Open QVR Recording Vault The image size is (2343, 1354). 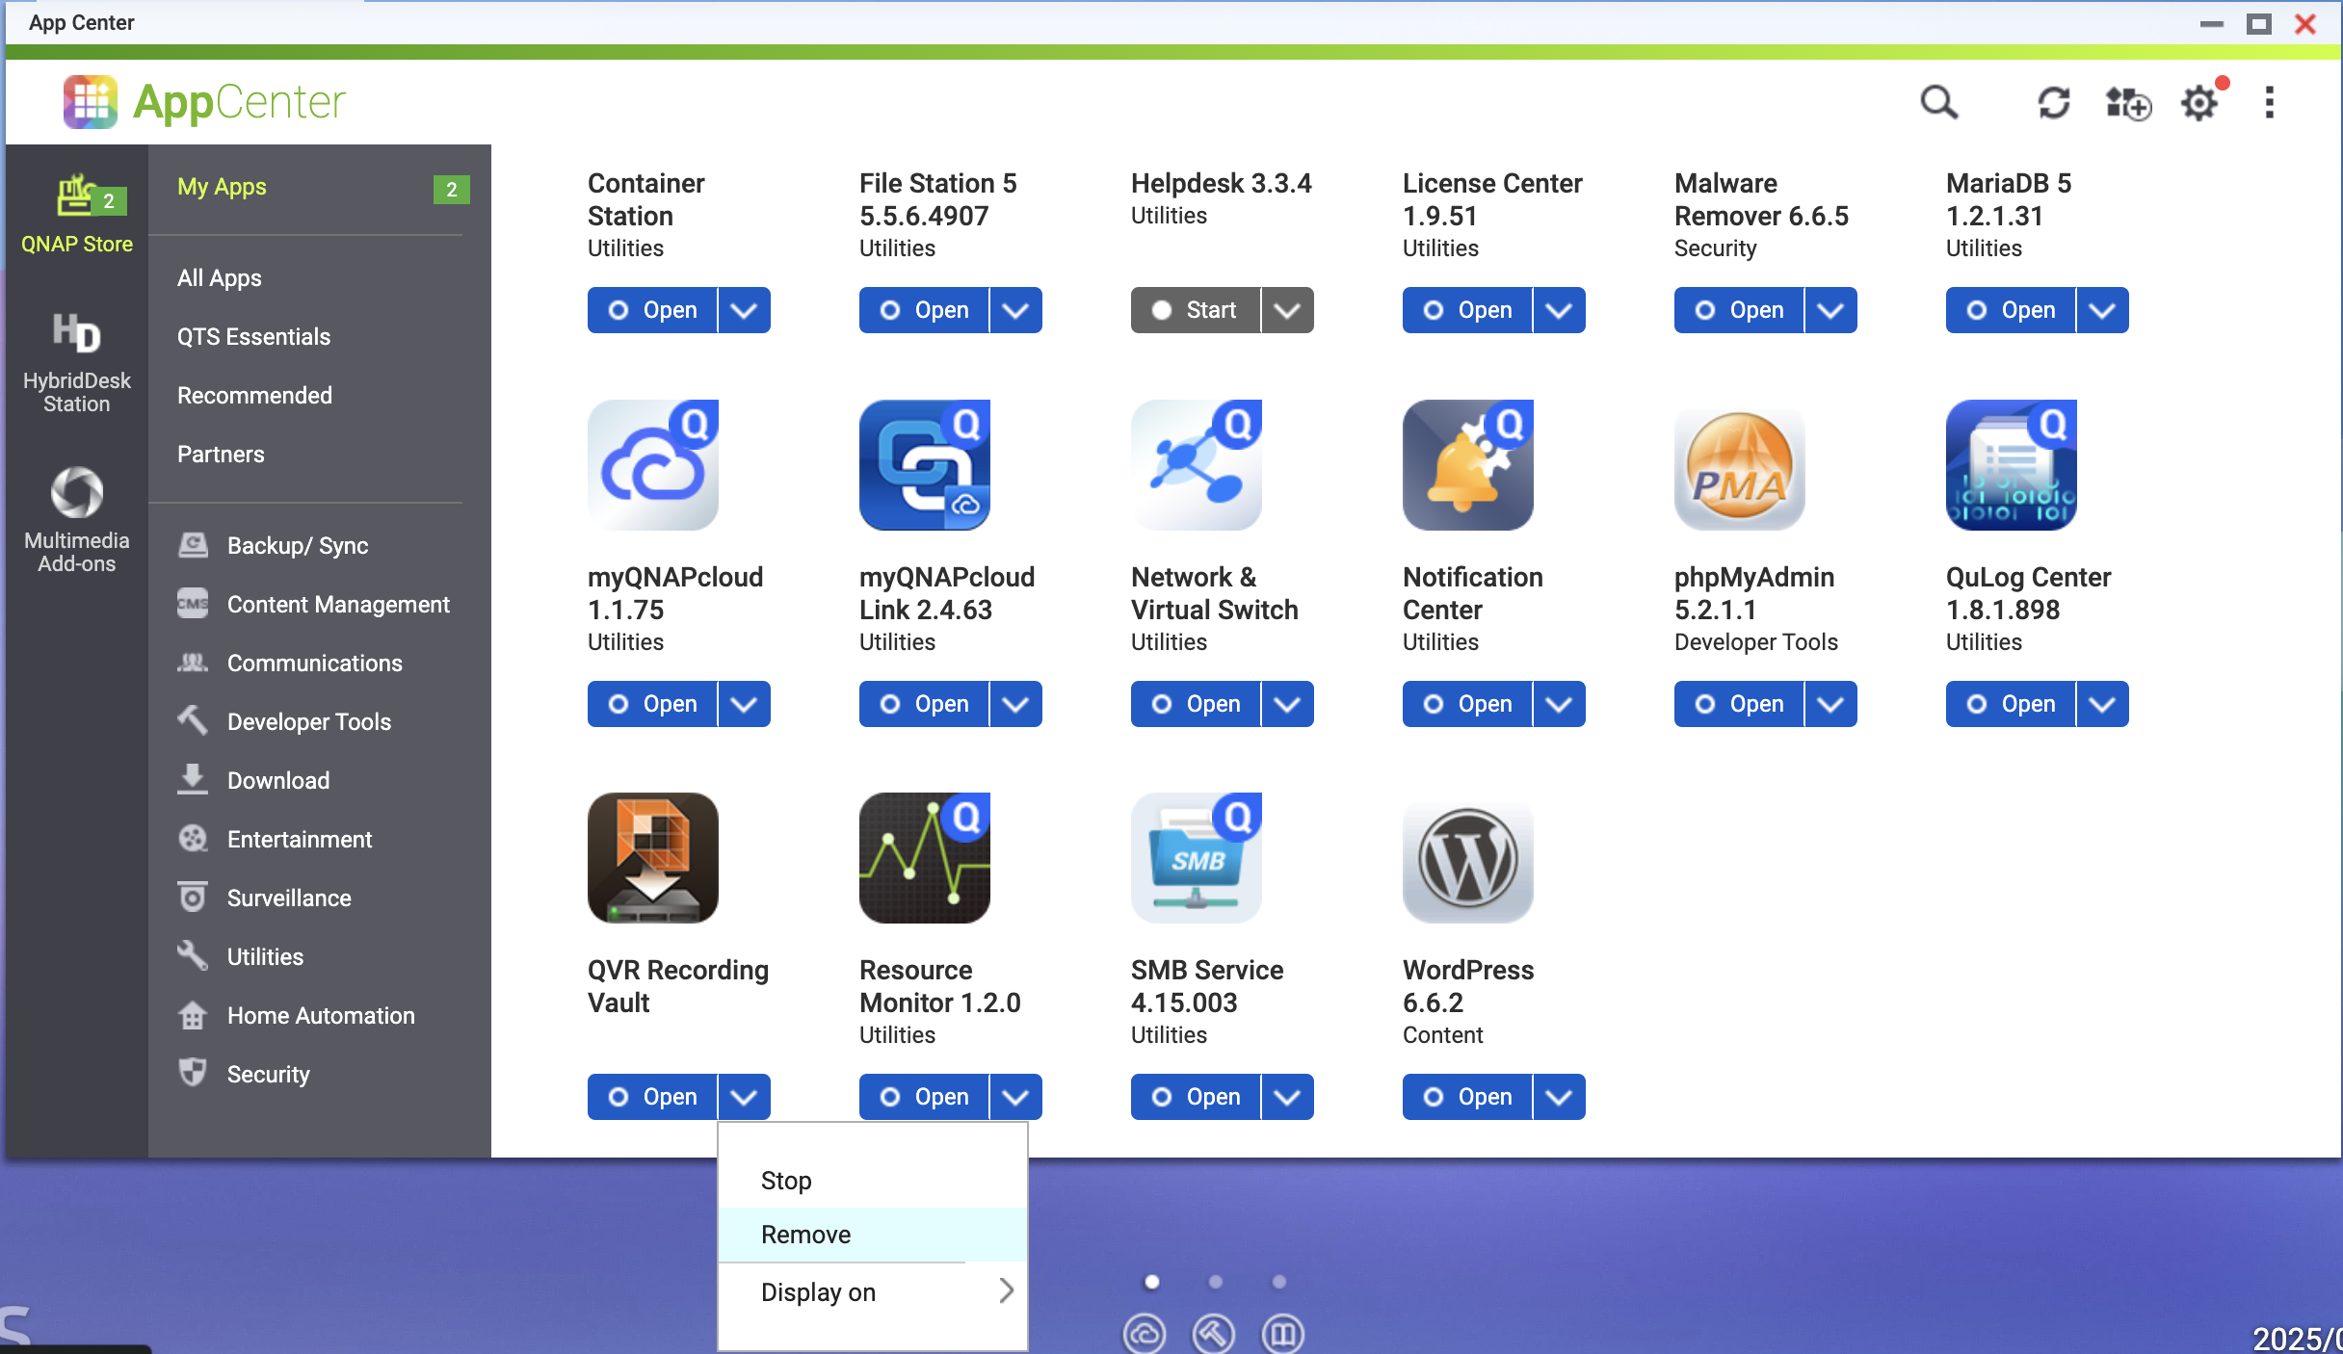(652, 1097)
